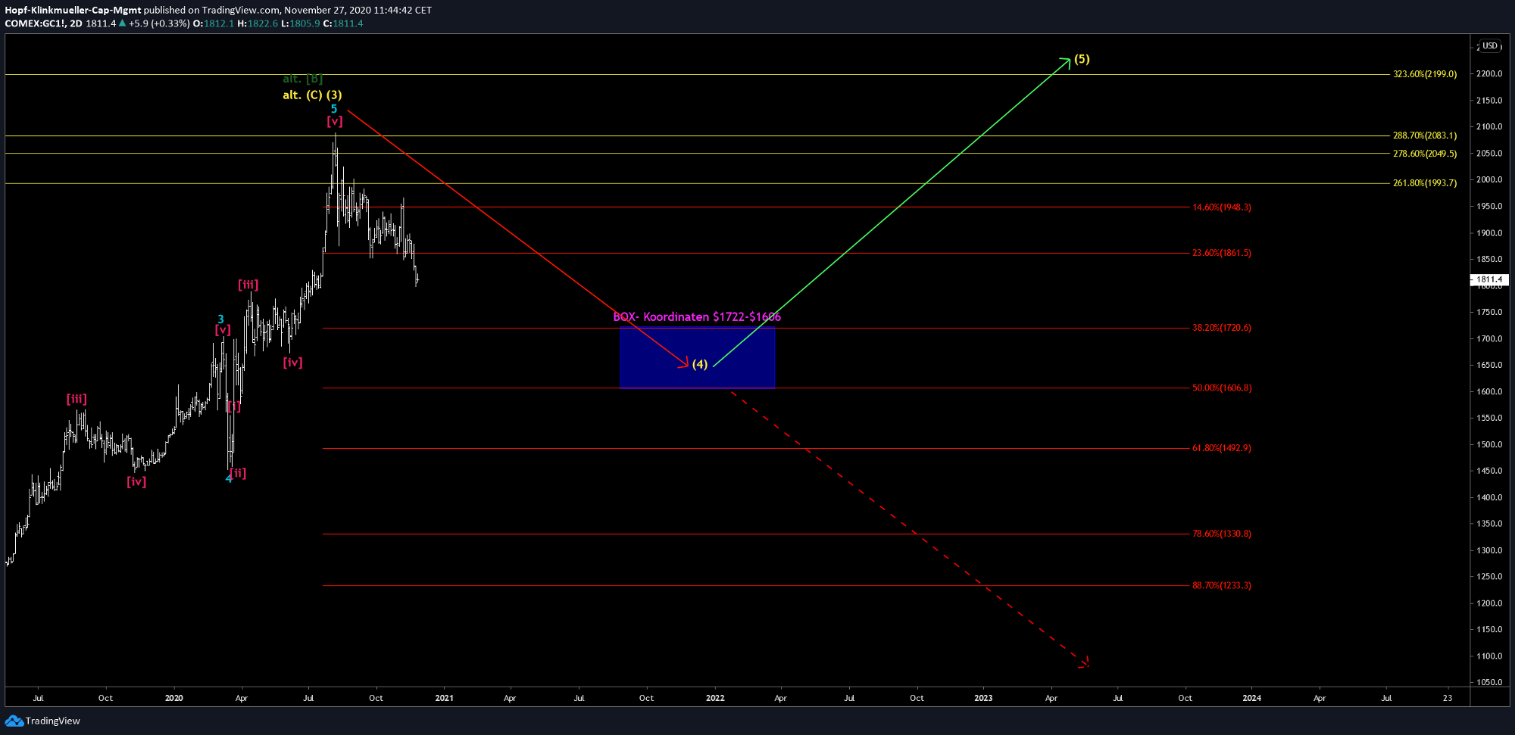The height and width of the screenshot is (735, 1515).
Task: Click the 323.60%(2199.0) Fibonacci label
Action: click(1424, 74)
